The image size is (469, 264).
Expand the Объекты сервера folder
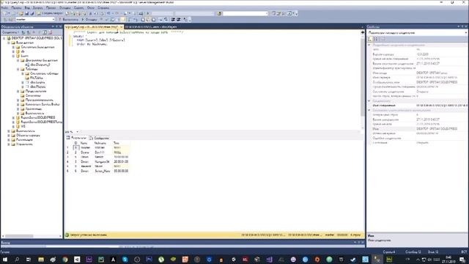pos(9,135)
